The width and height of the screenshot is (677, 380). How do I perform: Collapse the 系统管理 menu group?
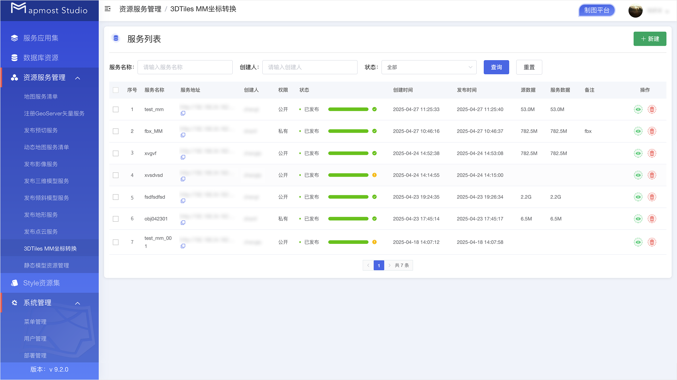coord(78,303)
